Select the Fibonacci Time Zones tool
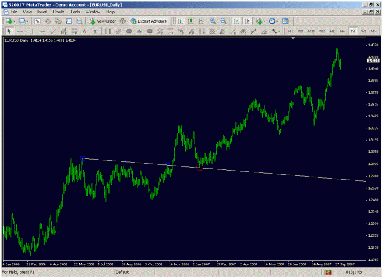This screenshot has height=277, width=383. 202,31
